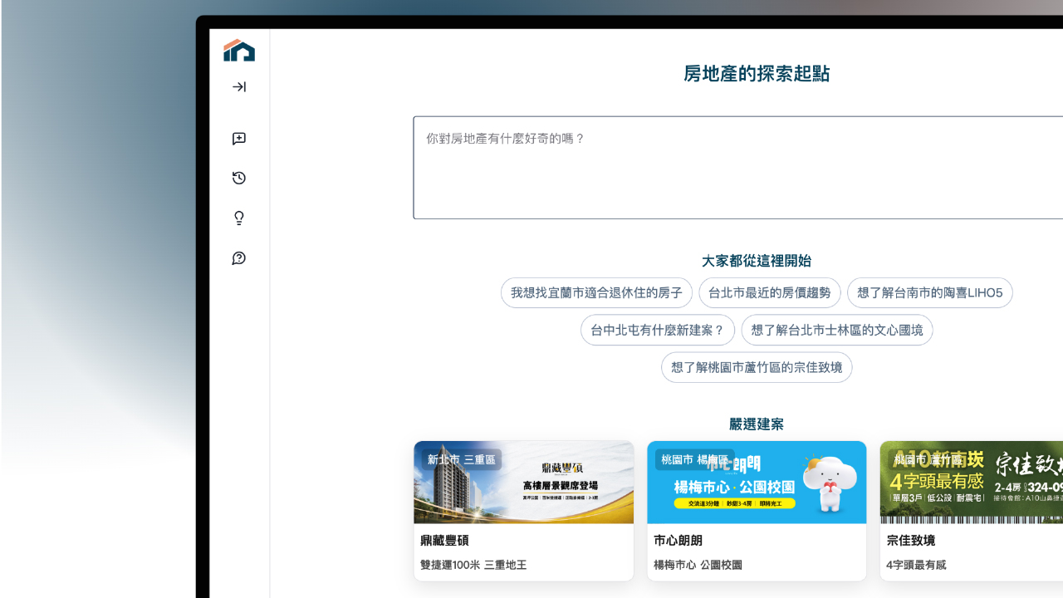The width and height of the screenshot is (1063, 598).
Task: Click the house logo icon in sidebar
Action: click(x=239, y=51)
